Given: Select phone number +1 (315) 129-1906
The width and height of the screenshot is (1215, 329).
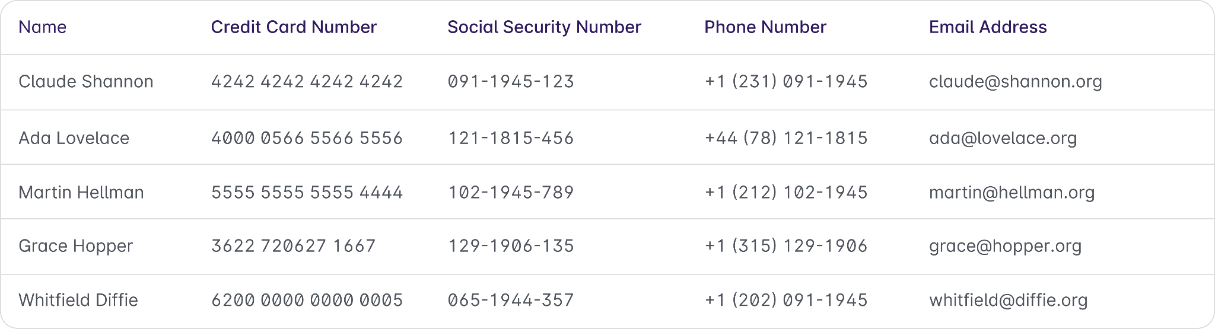Looking at the screenshot, I should (786, 246).
